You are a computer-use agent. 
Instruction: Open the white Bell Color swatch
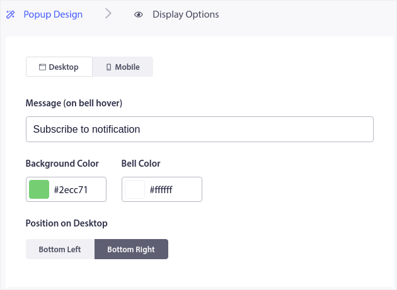135,189
